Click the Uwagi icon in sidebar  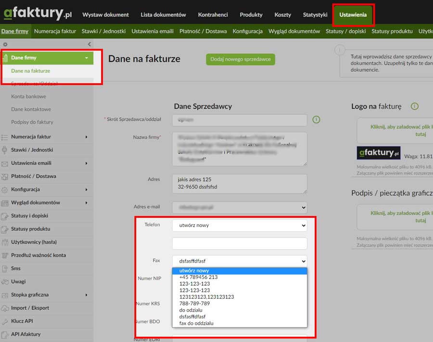pos(5,281)
